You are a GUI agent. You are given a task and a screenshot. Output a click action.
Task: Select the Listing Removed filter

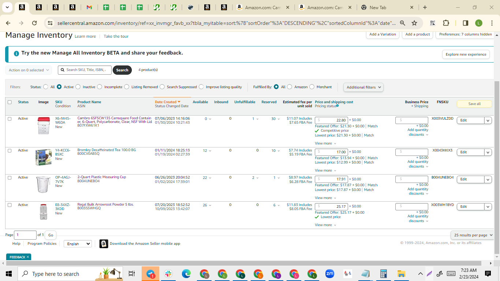[127, 87]
